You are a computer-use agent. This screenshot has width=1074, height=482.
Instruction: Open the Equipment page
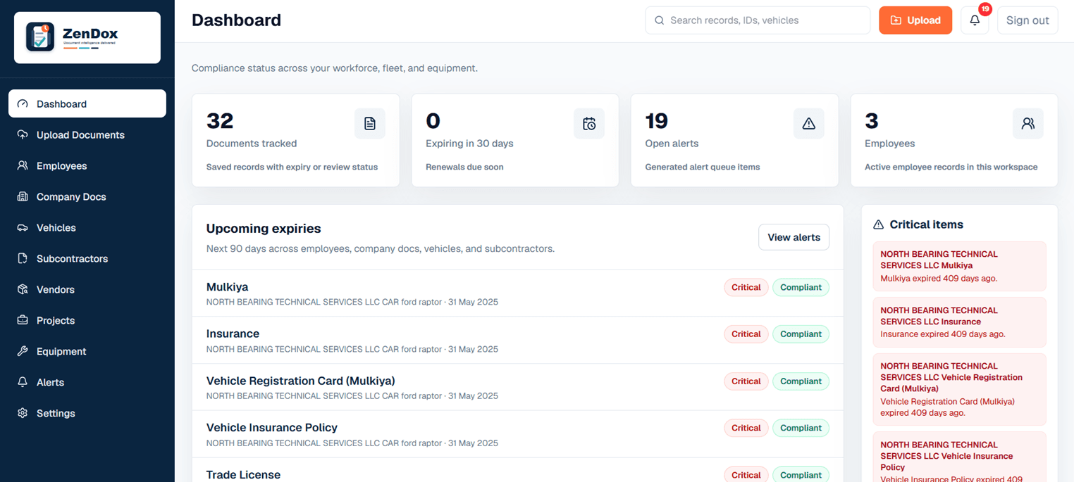coord(87,351)
